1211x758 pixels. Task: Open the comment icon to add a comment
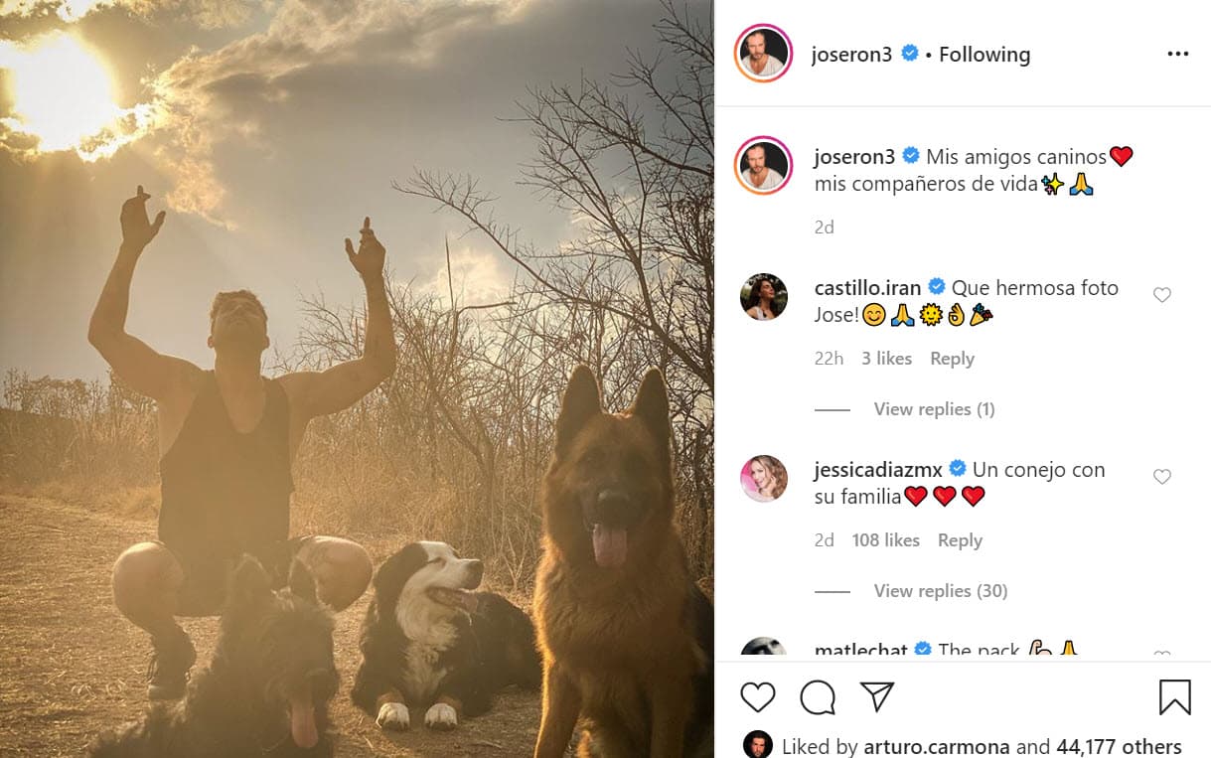817,697
